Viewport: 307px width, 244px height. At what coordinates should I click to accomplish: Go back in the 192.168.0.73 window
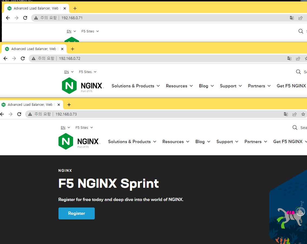2,114
